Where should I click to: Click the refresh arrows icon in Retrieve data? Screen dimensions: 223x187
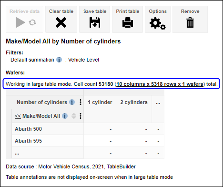32,22
